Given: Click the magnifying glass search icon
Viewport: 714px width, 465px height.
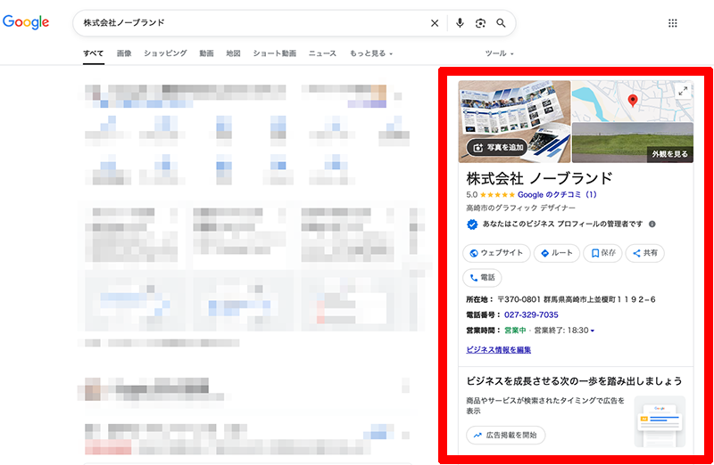Looking at the screenshot, I should coord(501,23).
